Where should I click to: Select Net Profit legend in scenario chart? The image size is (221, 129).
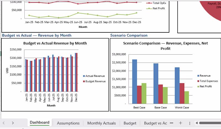(204, 86)
